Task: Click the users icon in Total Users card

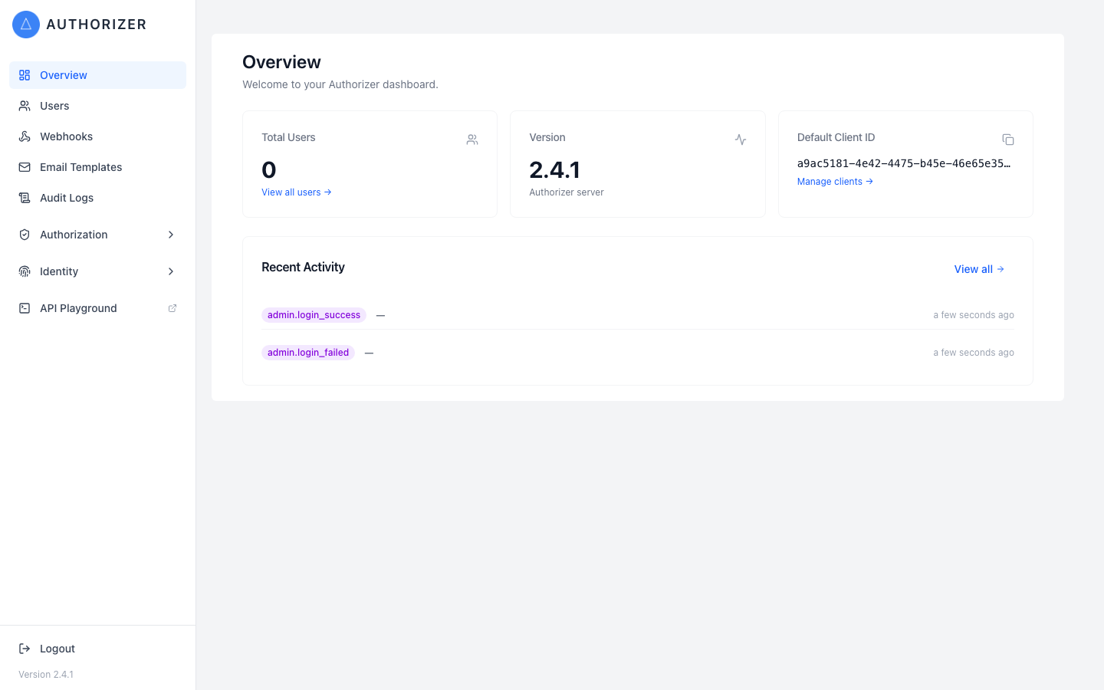Action: 472,140
